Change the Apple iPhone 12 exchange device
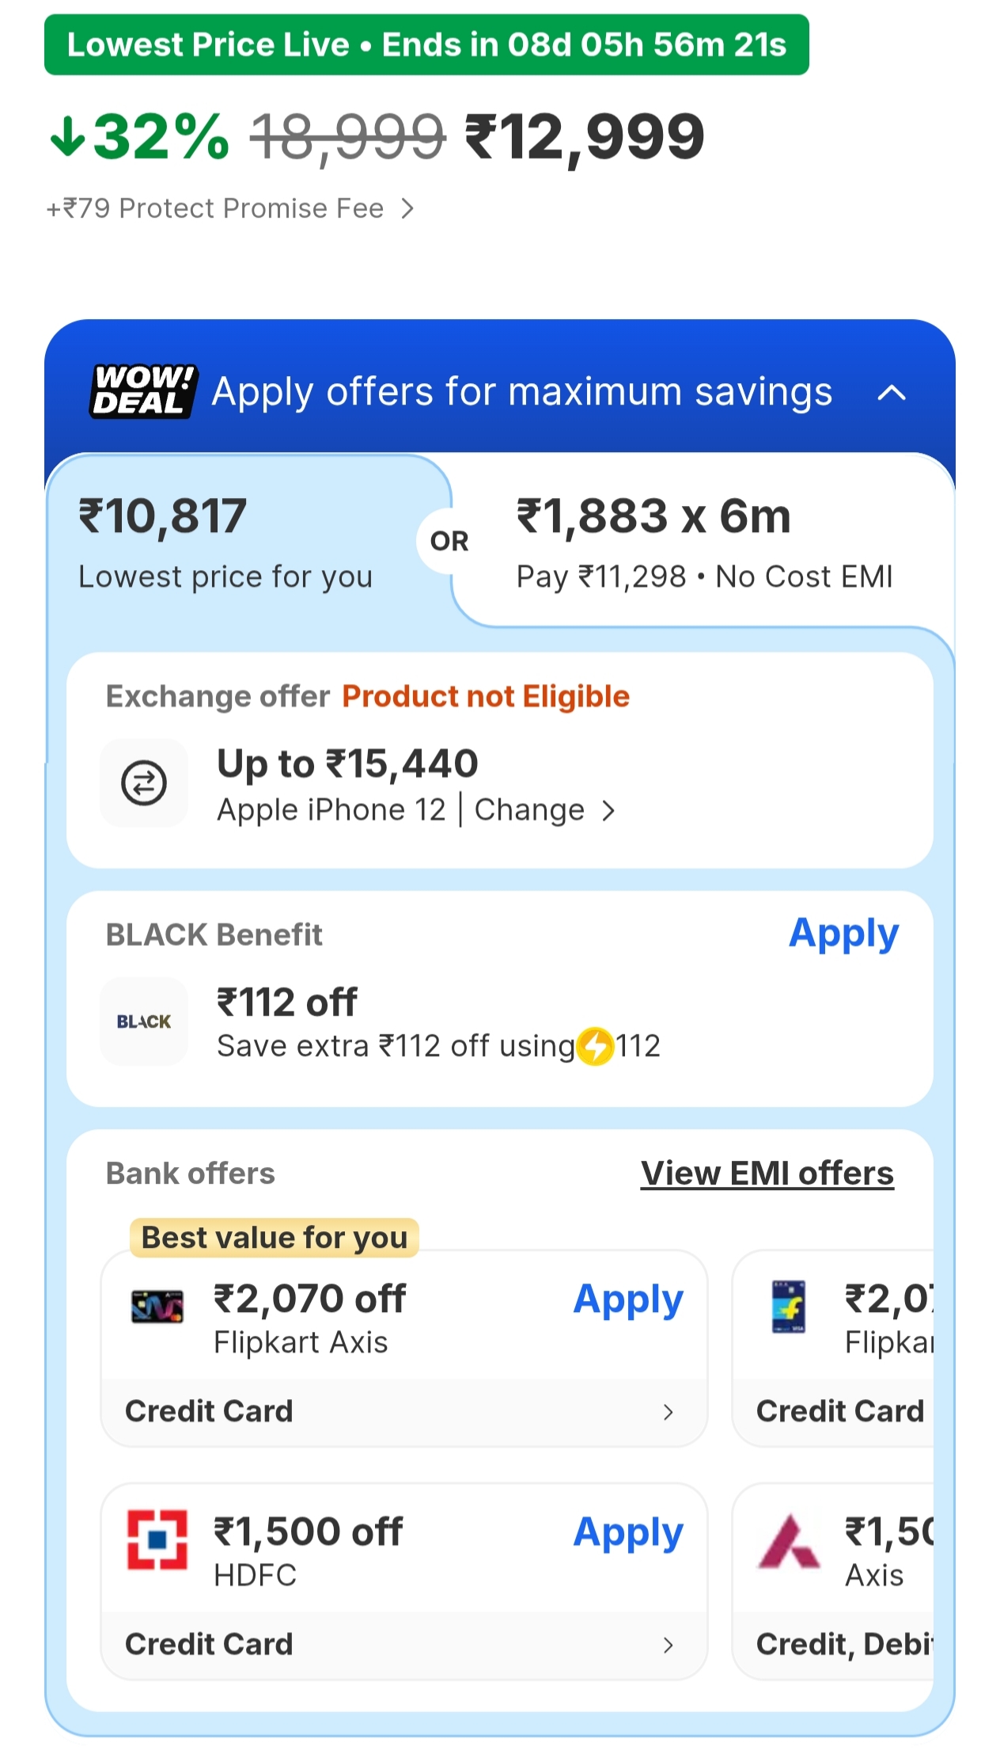The height and width of the screenshot is (1750, 1000). point(543,810)
